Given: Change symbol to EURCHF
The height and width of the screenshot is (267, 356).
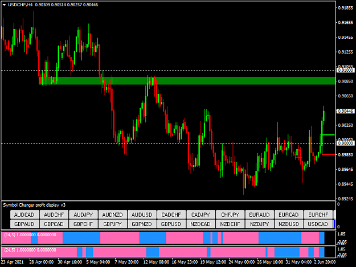Looking at the screenshot, I should (318, 215).
